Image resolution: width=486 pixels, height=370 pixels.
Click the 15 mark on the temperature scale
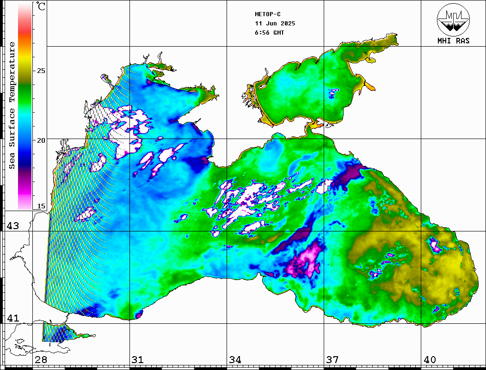(41, 206)
